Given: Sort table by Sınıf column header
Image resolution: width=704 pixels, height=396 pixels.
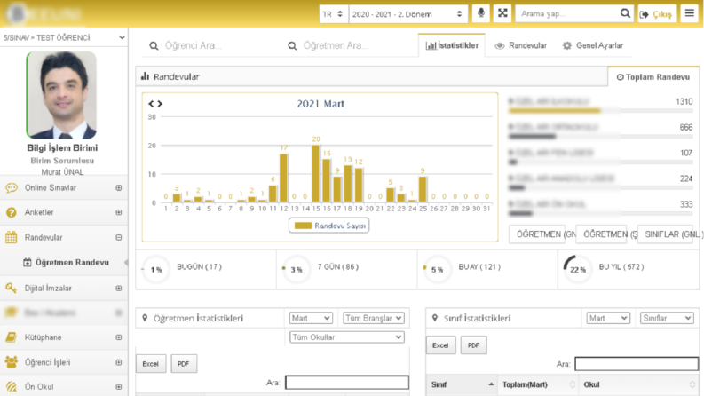Looking at the screenshot, I should pyautogui.click(x=462, y=384).
